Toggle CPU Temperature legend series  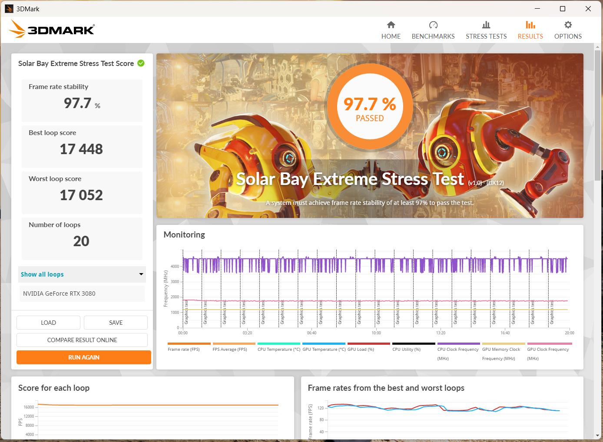coord(278,347)
